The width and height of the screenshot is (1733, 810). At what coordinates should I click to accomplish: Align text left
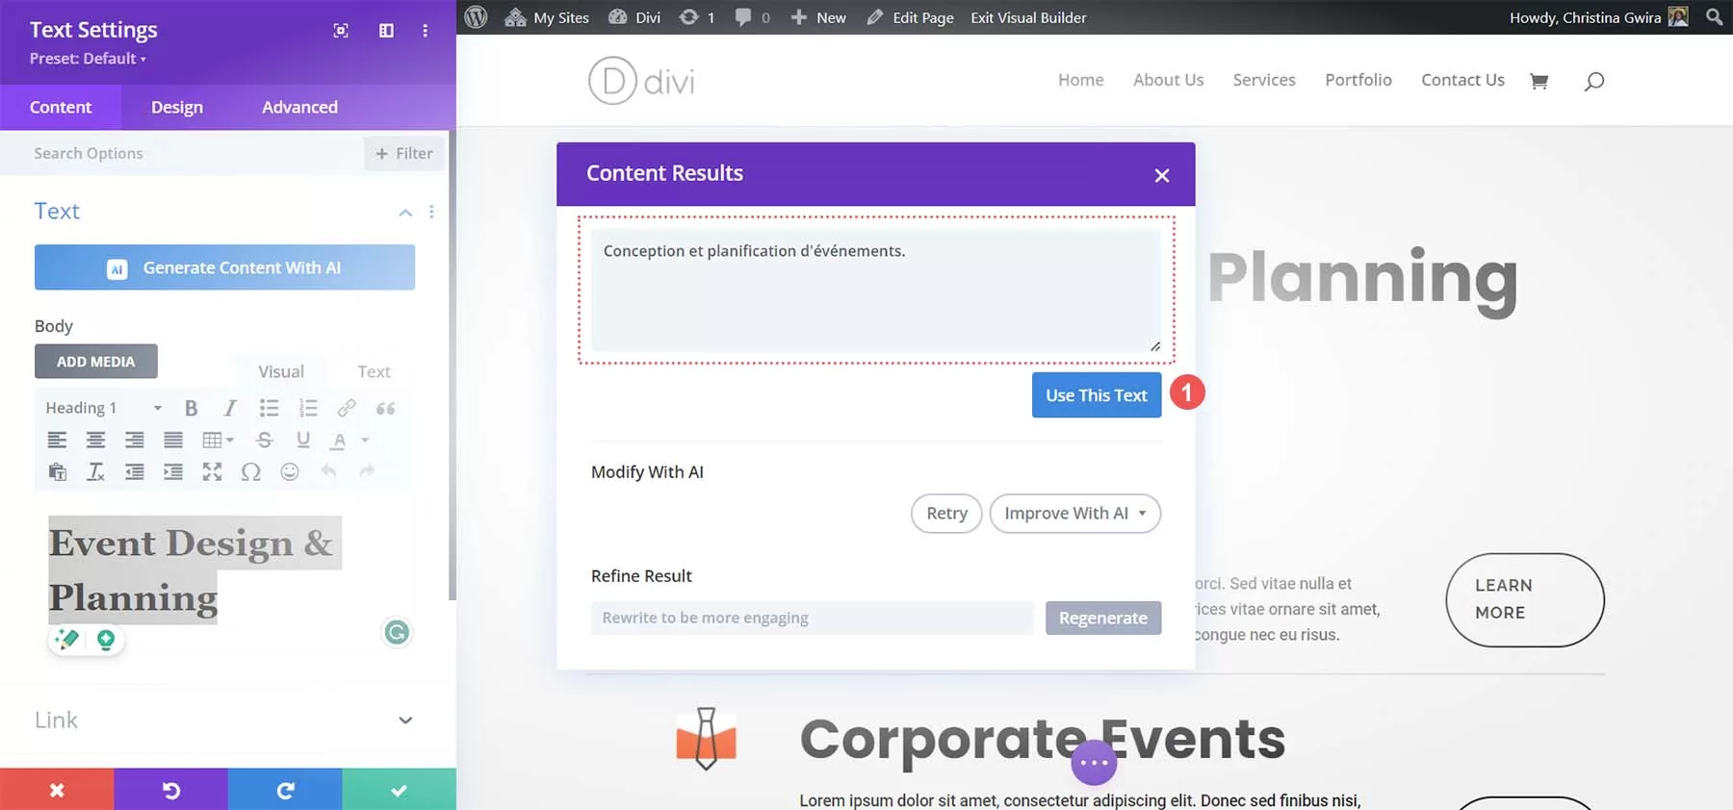pyautogui.click(x=58, y=440)
